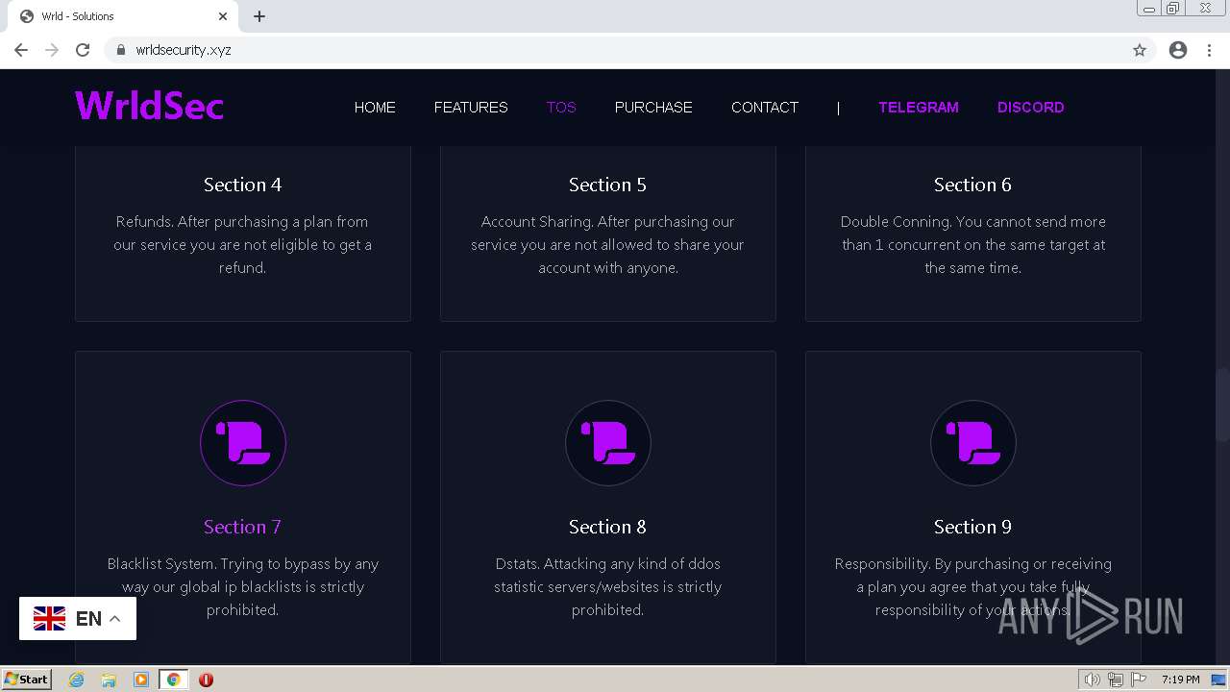Viewport: 1230px width, 692px height.
Task: Click the Section 6 heading
Action: click(x=972, y=185)
